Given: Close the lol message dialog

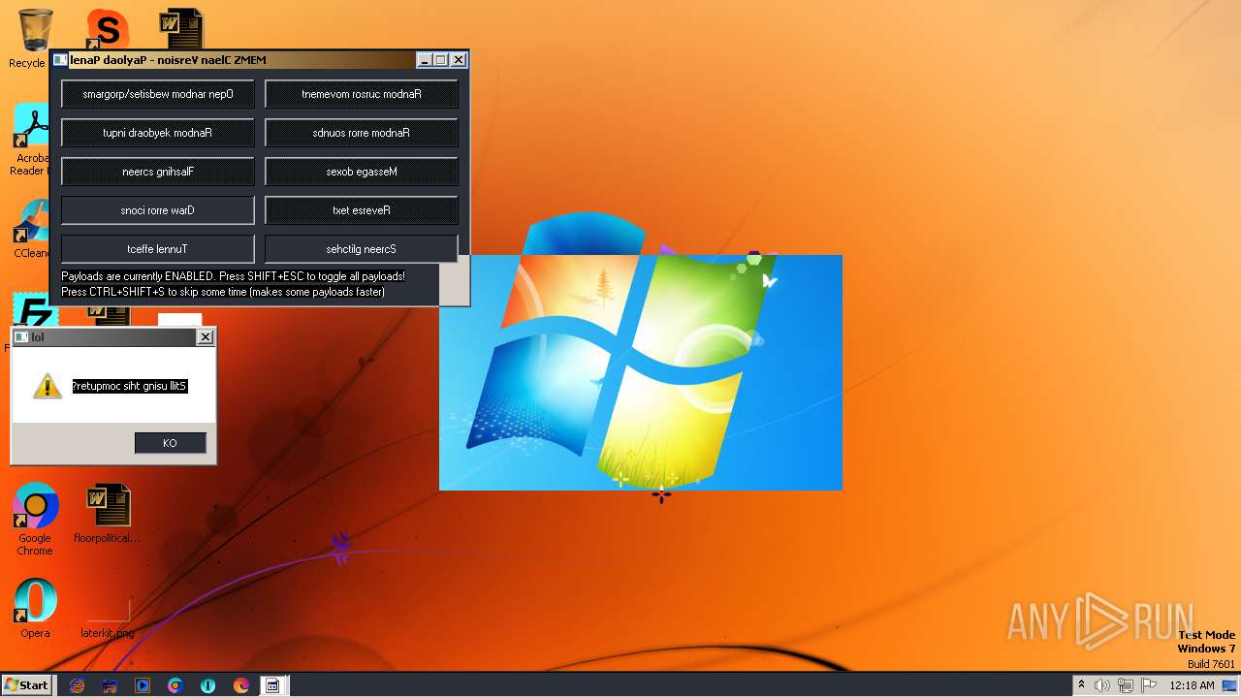Looking at the screenshot, I should point(205,337).
